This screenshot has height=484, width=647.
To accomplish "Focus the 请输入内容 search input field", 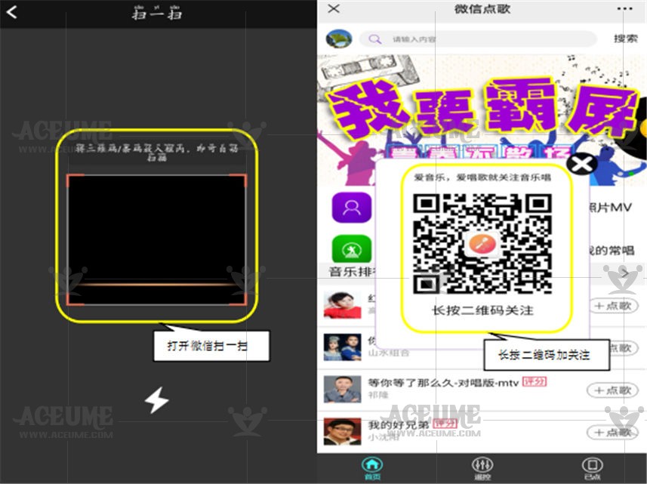I will click(x=483, y=39).
